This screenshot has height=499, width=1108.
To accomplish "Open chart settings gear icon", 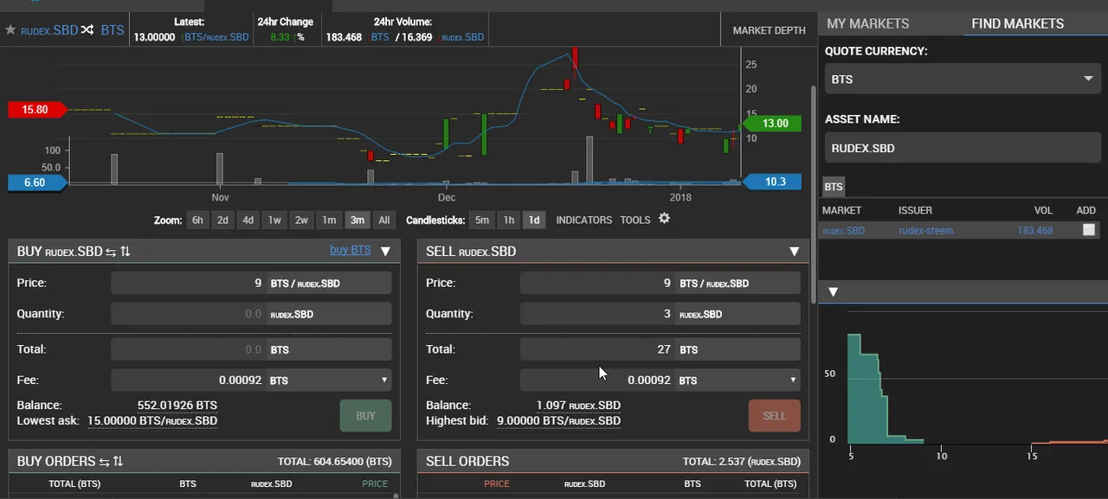I will [664, 219].
